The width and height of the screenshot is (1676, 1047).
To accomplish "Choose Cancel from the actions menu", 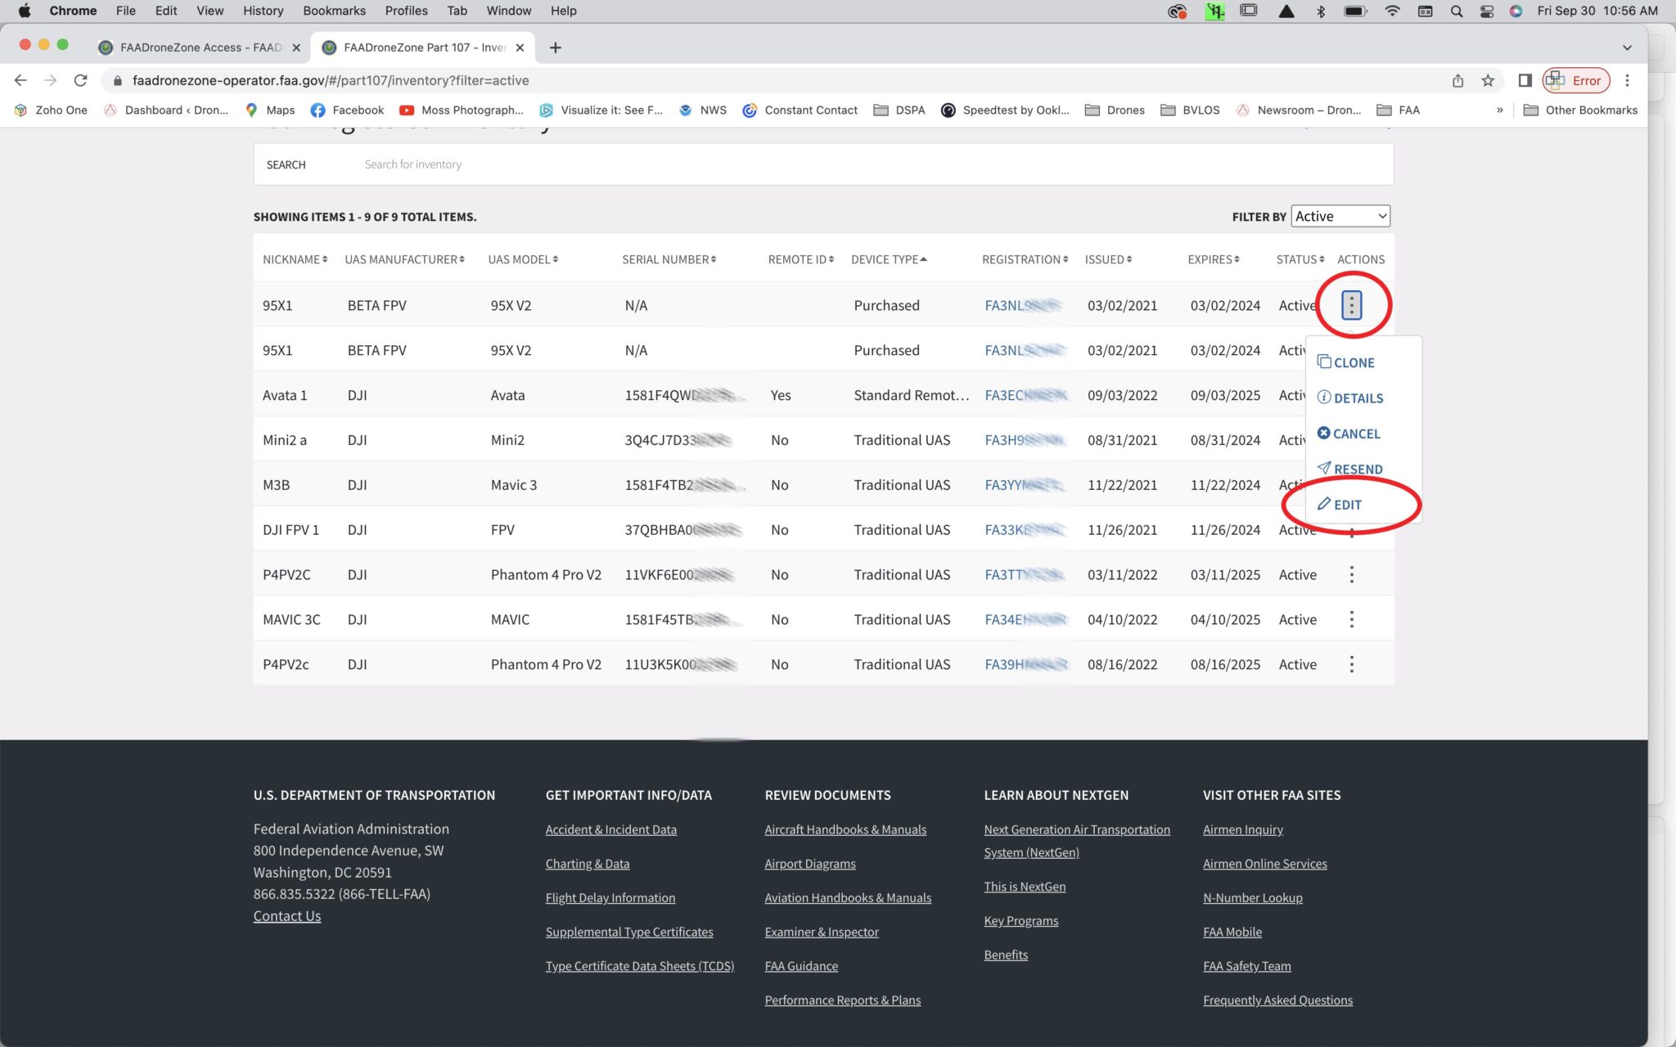I will pyautogui.click(x=1348, y=434).
